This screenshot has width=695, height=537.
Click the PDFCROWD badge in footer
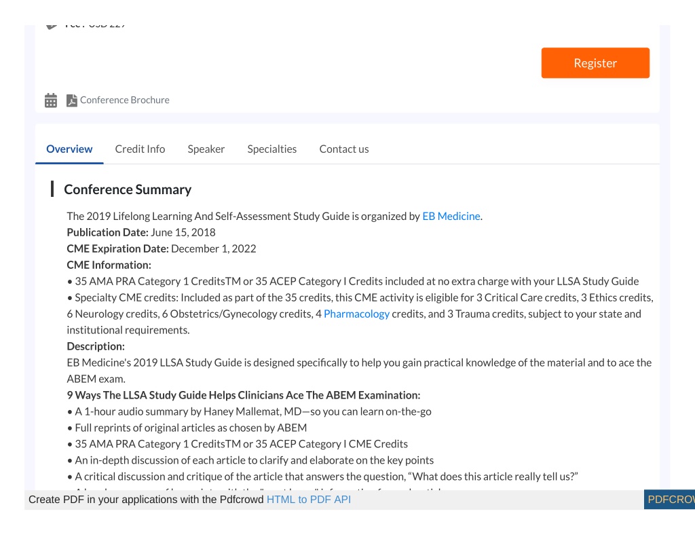pos(669,499)
